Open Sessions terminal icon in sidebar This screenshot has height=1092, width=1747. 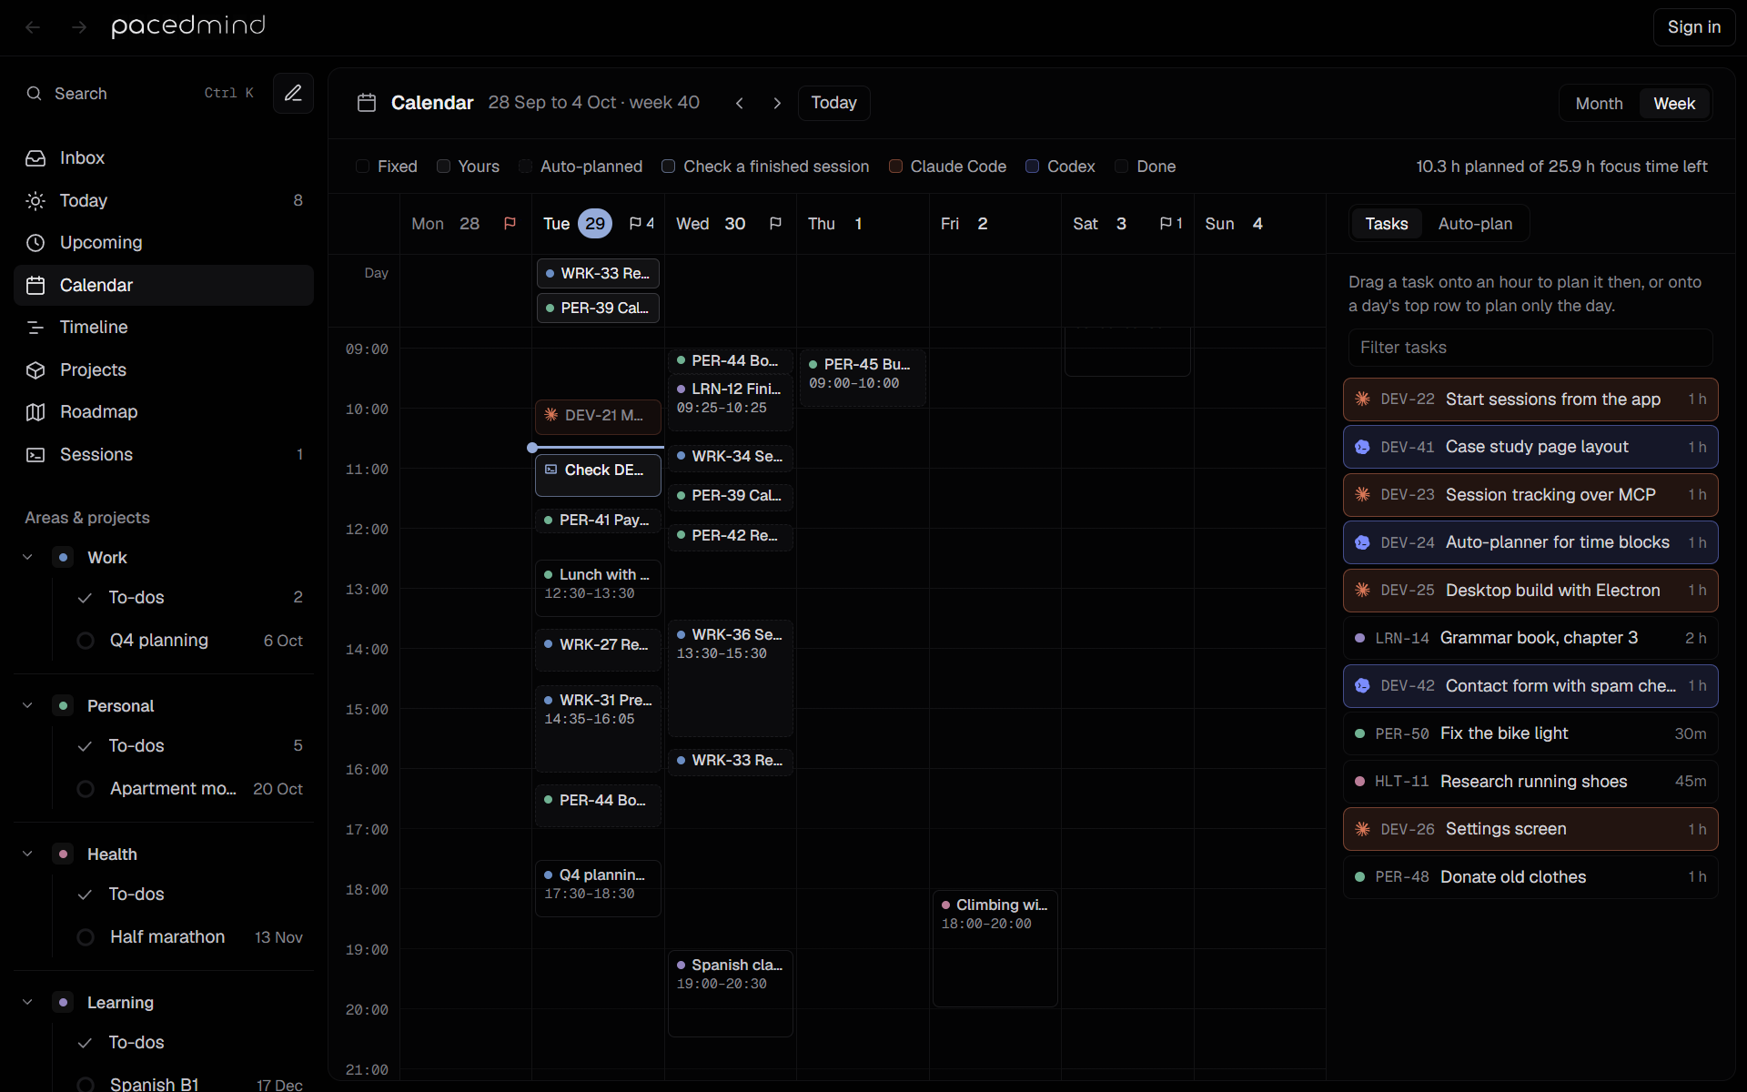pos(35,454)
